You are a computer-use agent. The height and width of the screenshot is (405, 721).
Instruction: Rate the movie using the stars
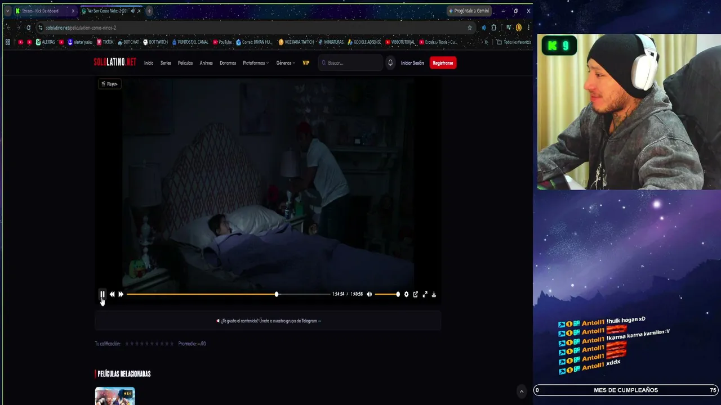click(x=149, y=344)
